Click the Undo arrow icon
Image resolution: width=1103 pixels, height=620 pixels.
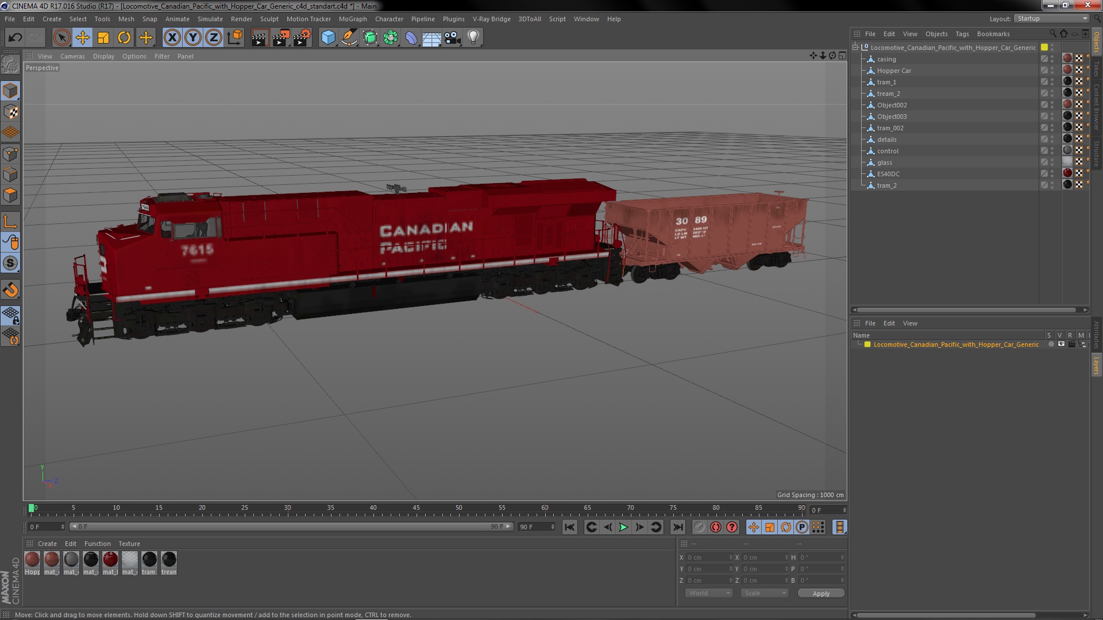[x=15, y=38]
